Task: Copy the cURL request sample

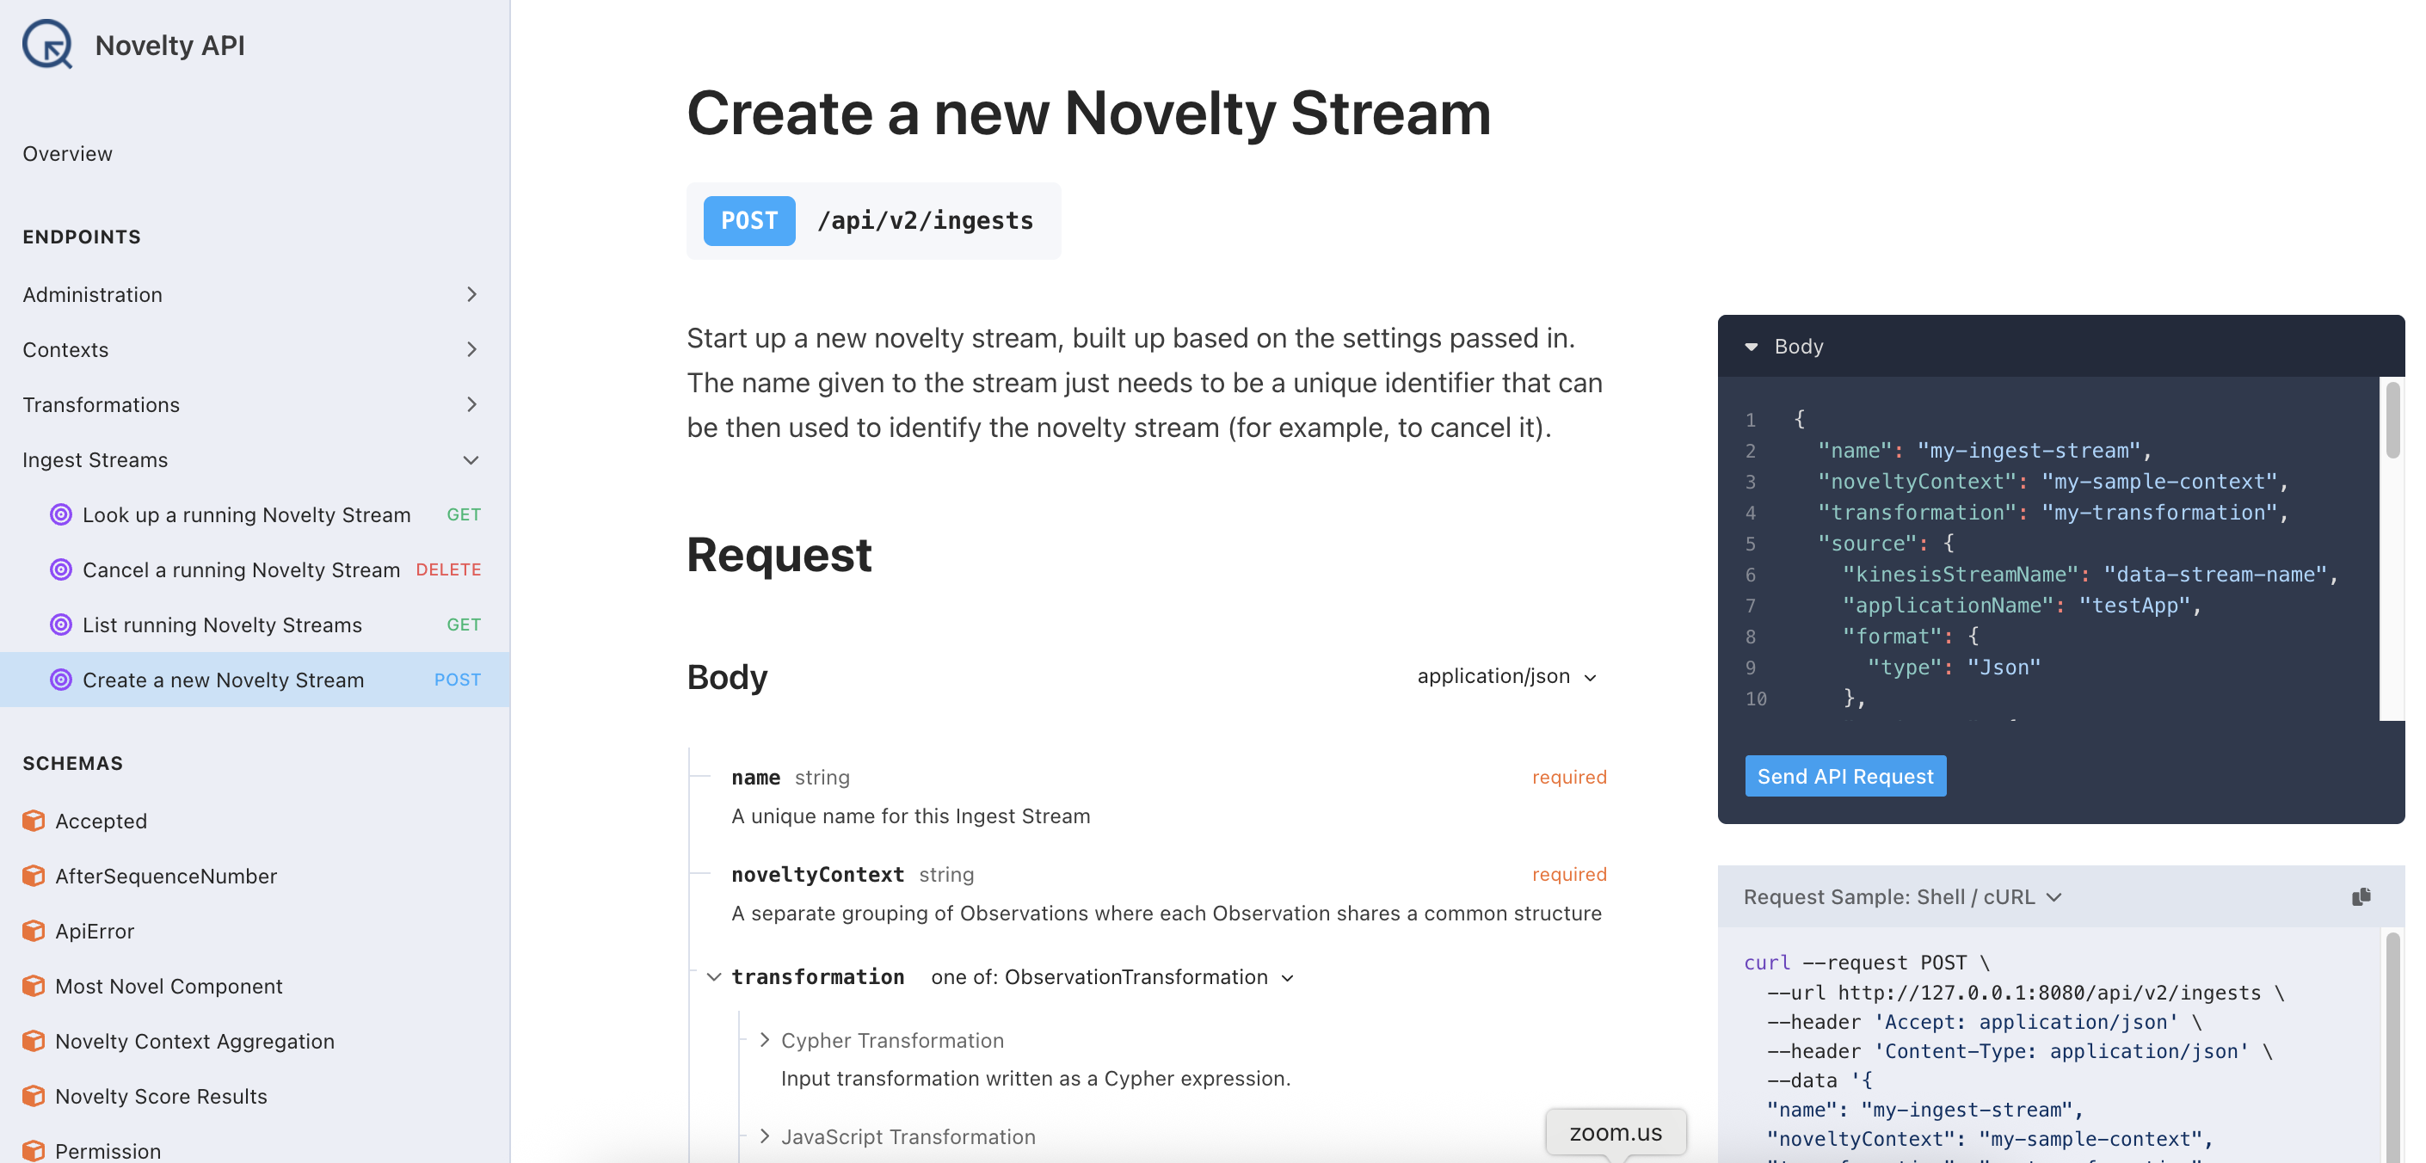Action: pyautogui.click(x=2360, y=896)
